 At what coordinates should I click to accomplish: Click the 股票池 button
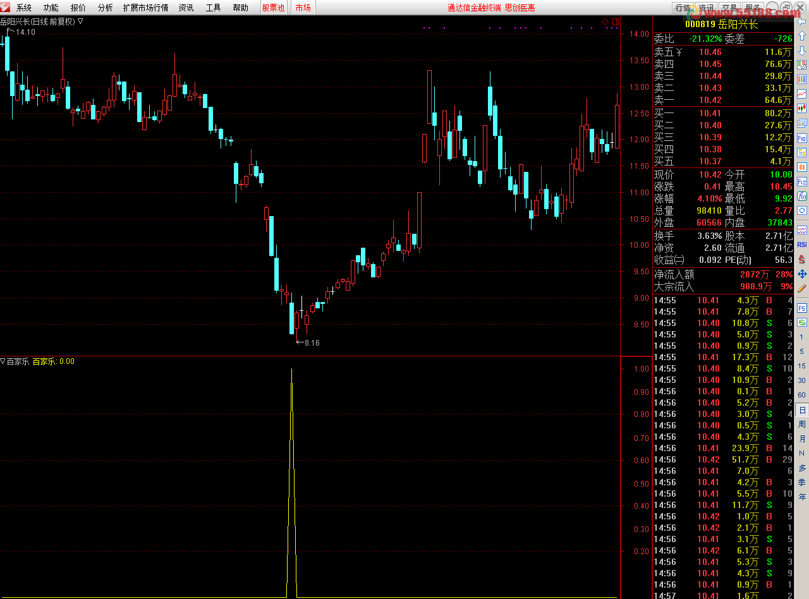point(273,8)
